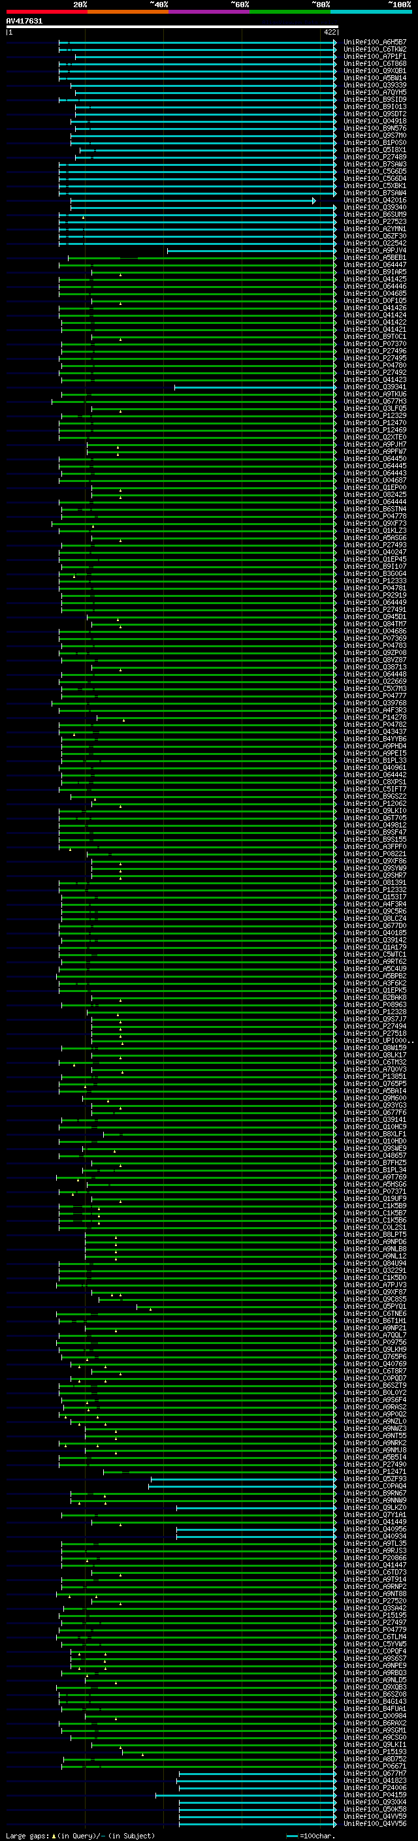Select hit label UniRef100_Q84U94
The width and height of the screenshot is (418, 1841).
(x=374, y=1263)
